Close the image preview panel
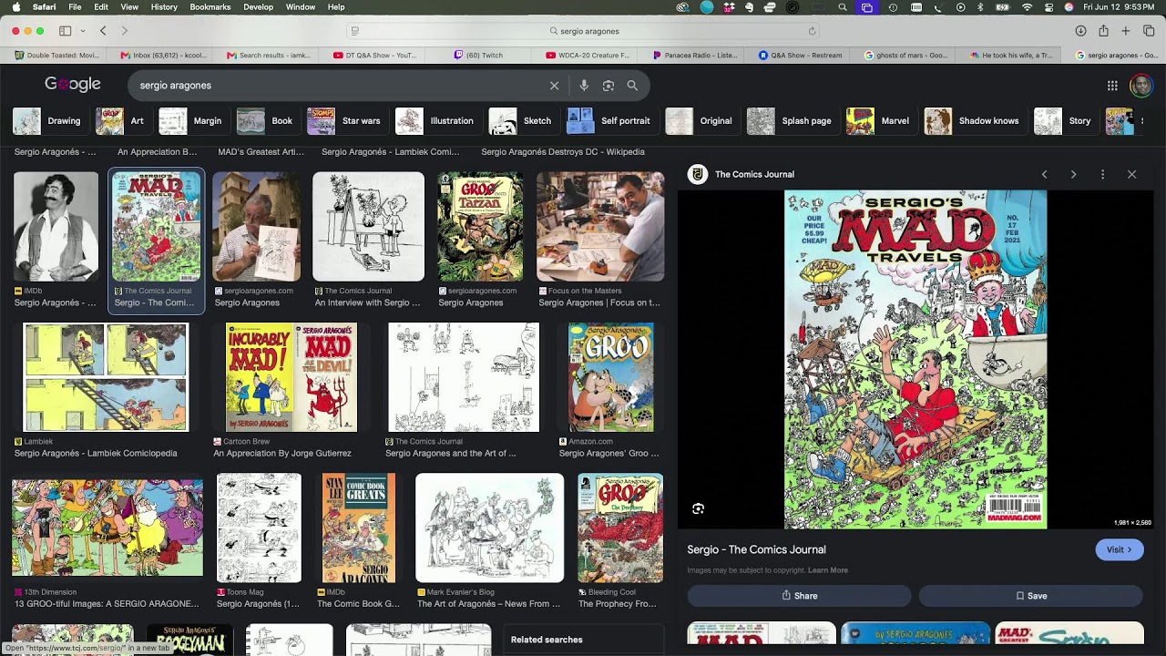 pos(1132,174)
